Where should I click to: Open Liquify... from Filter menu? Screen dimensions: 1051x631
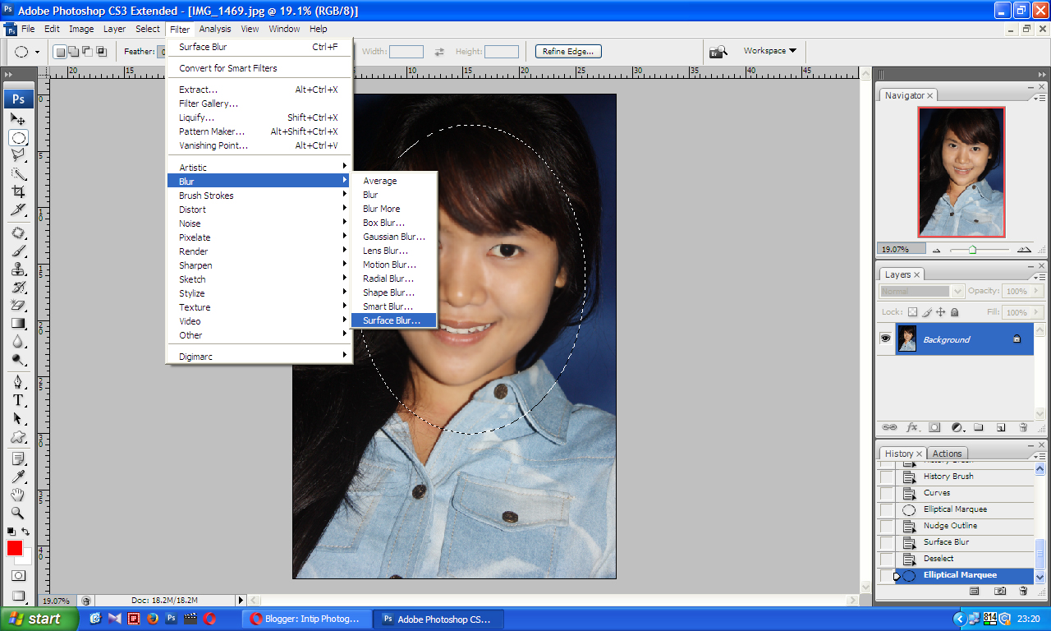[259, 117]
